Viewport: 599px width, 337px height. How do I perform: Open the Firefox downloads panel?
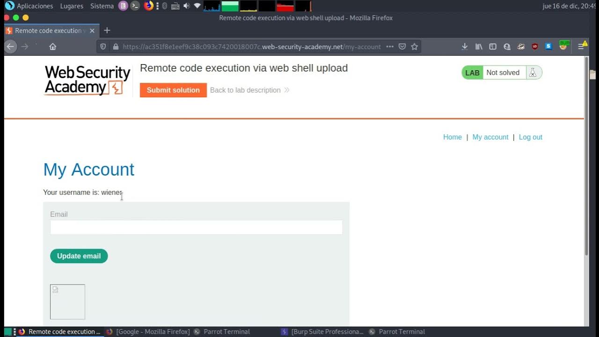(x=465, y=46)
